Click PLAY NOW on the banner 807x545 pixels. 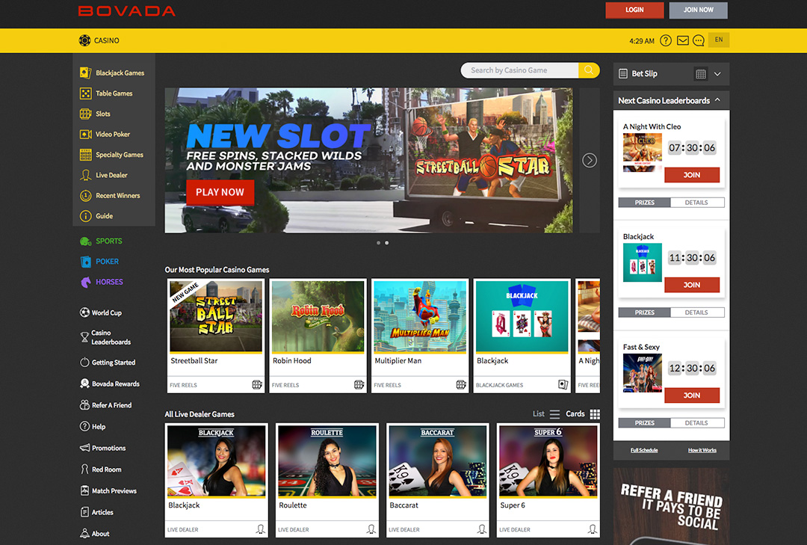[220, 192]
